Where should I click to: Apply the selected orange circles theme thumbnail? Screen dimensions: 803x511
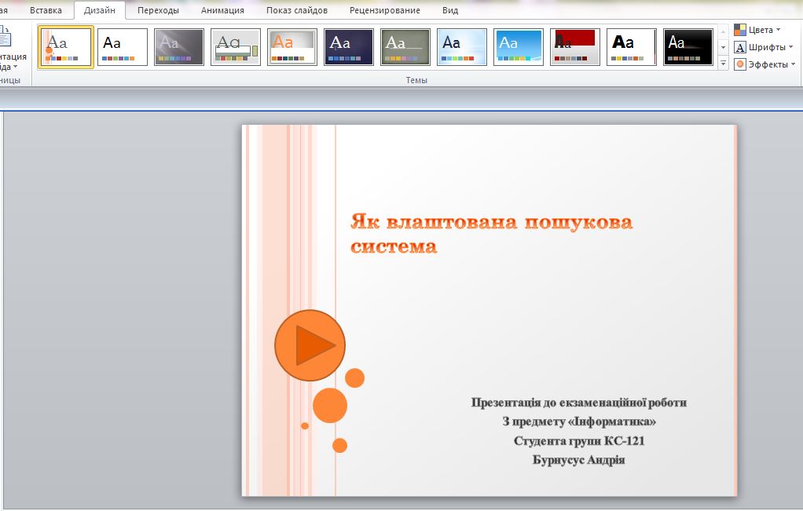(65, 47)
